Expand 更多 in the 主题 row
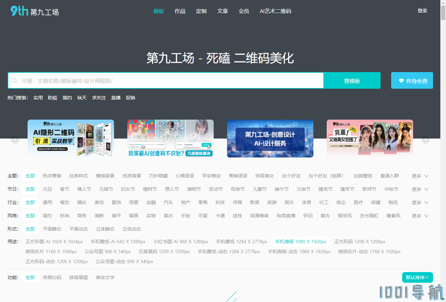This screenshot has width=446, height=302. point(420,176)
